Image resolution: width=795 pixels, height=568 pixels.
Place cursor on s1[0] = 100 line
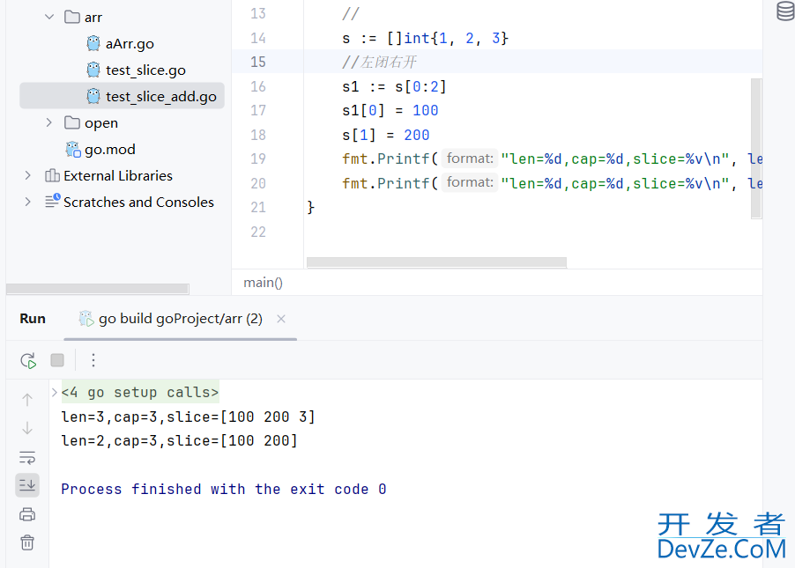point(390,110)
